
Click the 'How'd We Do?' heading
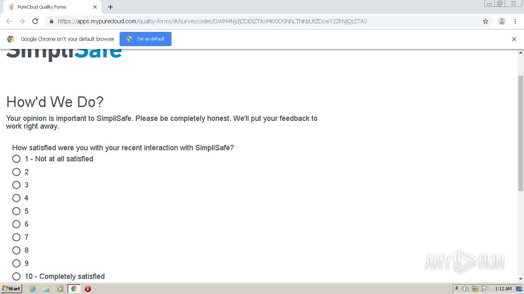[x=55, y=102]
